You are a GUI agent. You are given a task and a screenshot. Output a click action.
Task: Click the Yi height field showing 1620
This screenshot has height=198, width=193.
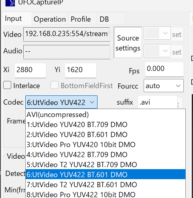tap(81, 70)
